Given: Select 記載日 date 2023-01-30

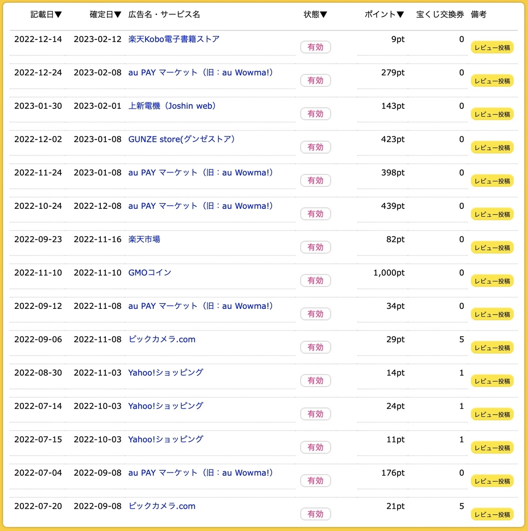Looking at the screenshot, I should click(x=38, y=106).
